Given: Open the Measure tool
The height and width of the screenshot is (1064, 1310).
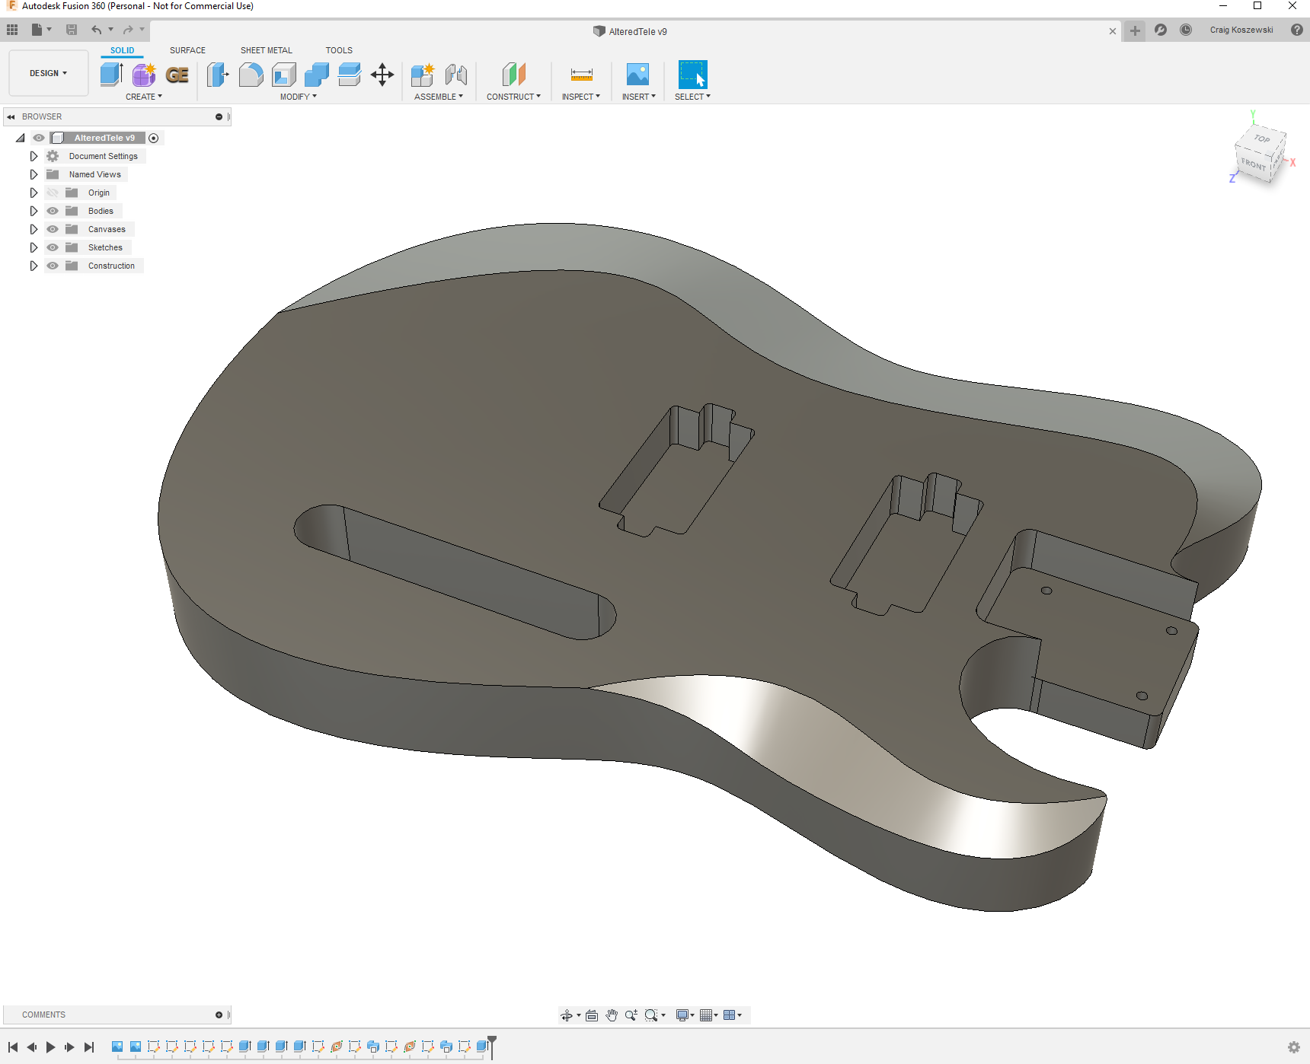Looking at the screenshot, I should pos(581,75).
